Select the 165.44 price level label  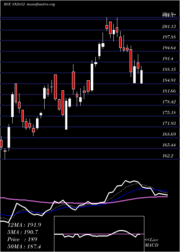pyautogui.click(x=169, y=145)
